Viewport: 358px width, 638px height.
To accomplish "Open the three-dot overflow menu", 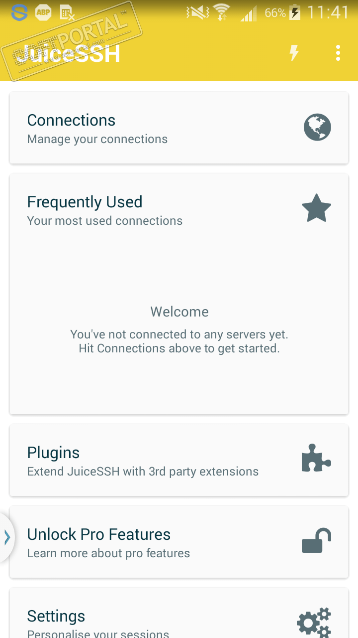I will pyautogui.click(x=338, y=52).
